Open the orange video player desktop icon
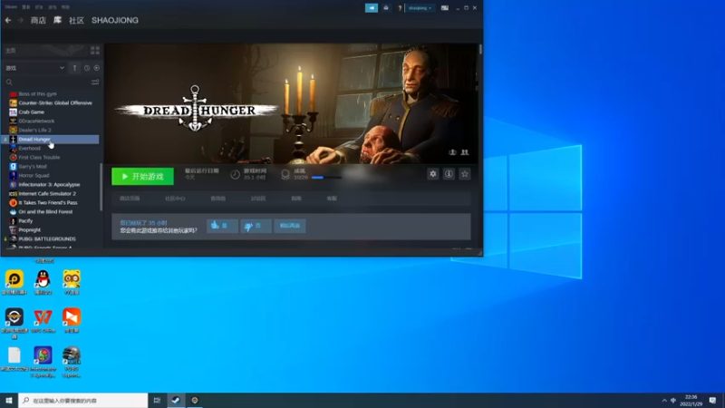The height and width of the screenshot is (408, 725). coord(72,321)
